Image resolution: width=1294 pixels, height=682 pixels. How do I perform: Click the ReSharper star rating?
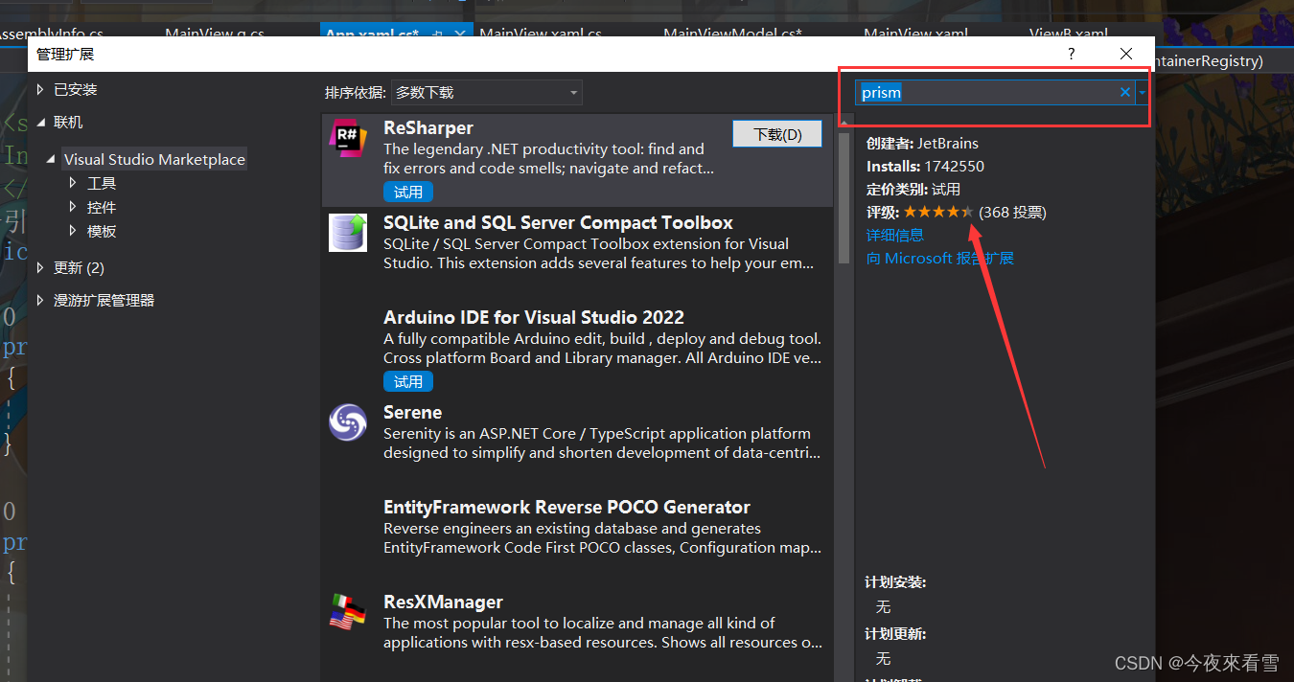[x=938, y=212]
